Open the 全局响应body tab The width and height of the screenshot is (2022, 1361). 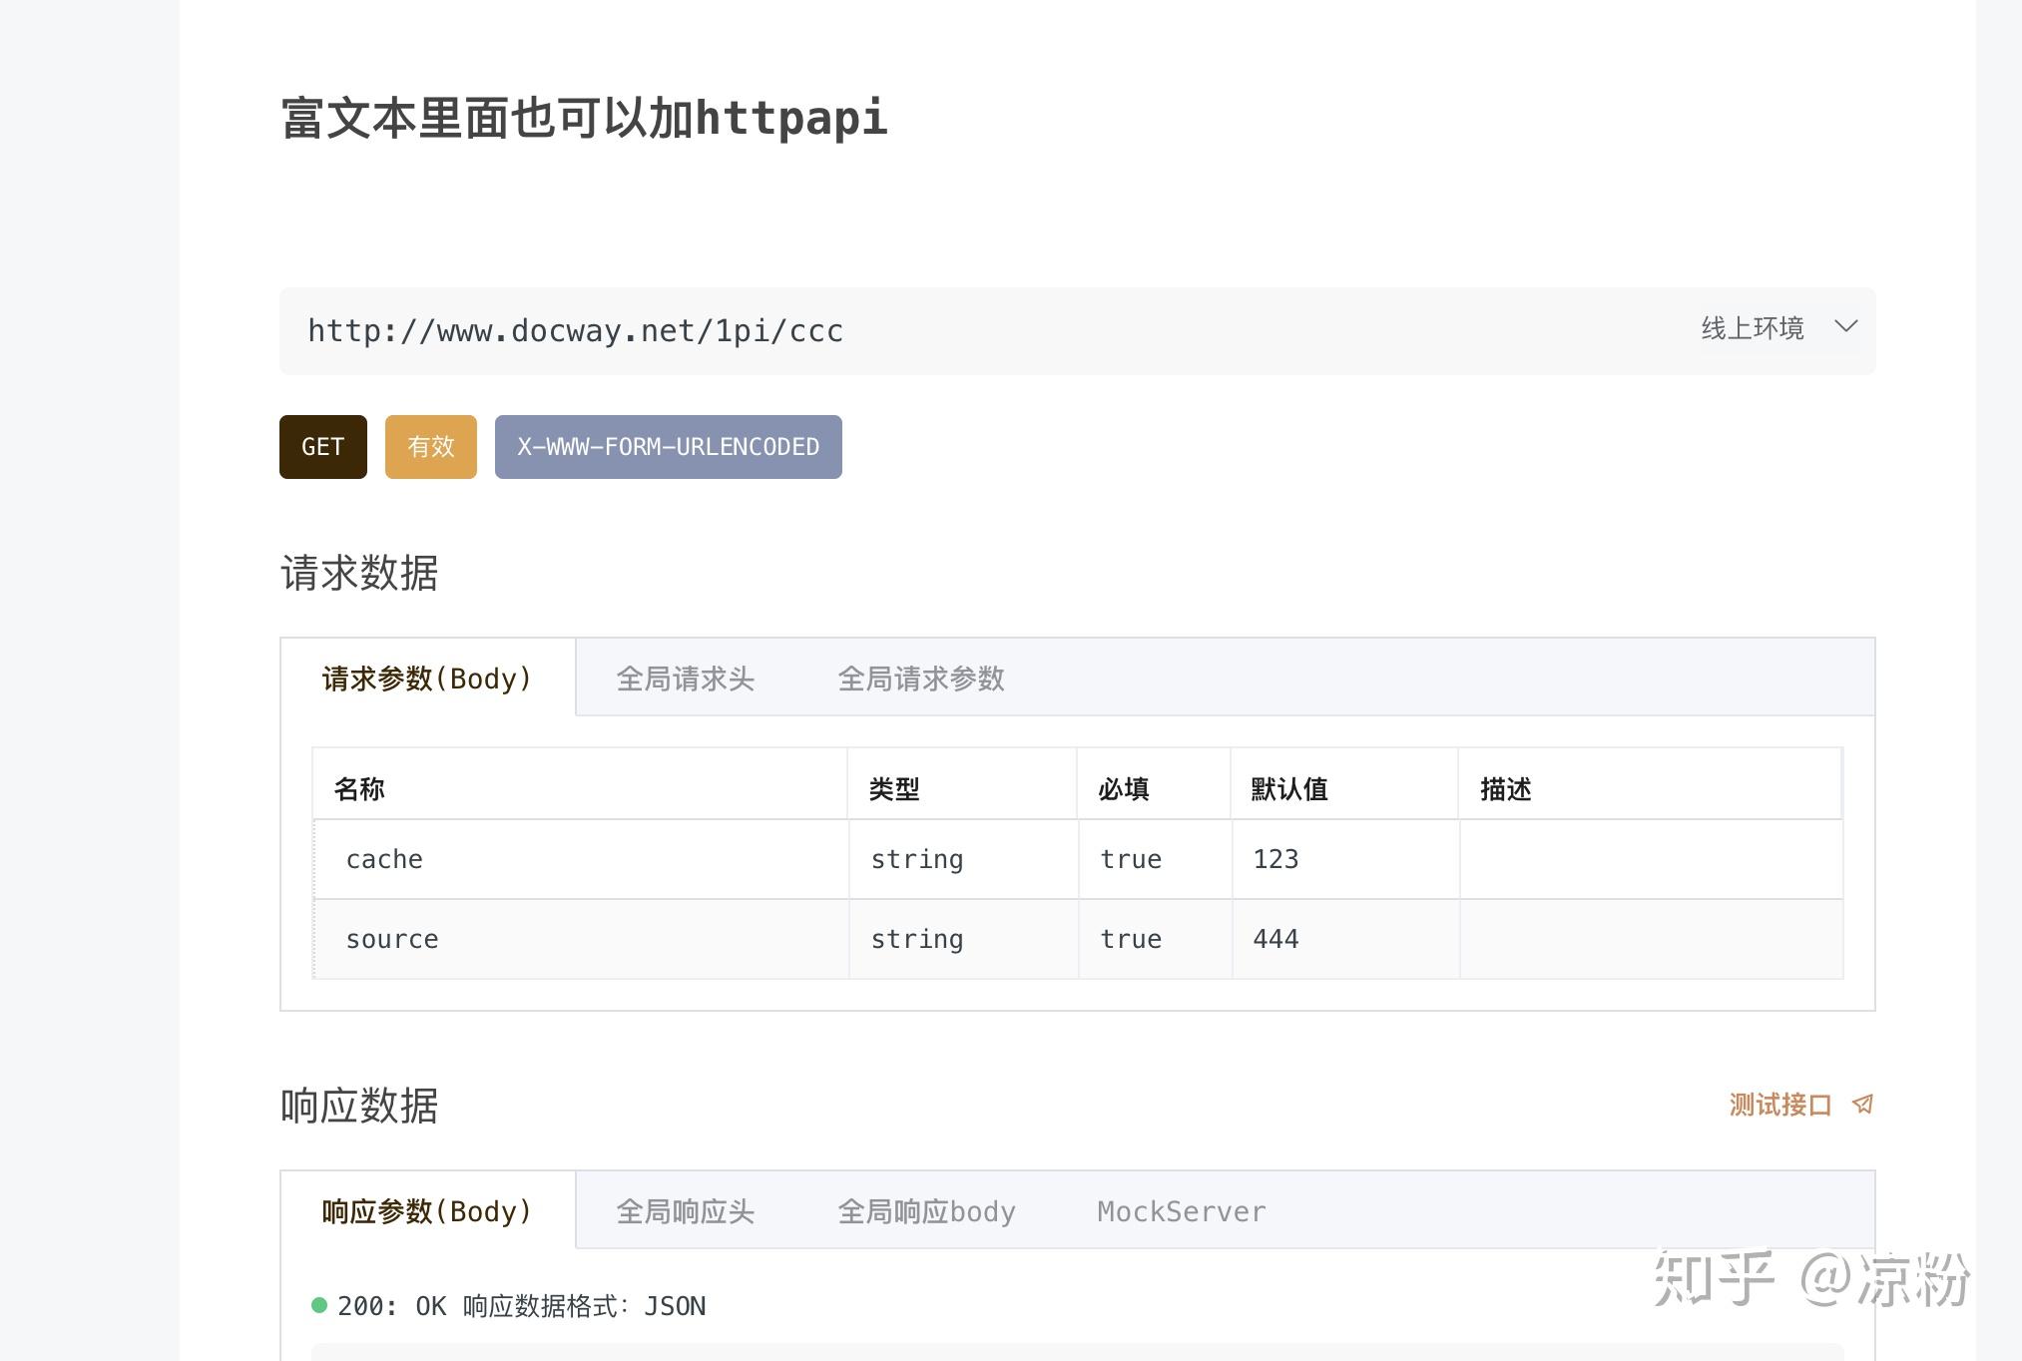pyautogui.click(x=927, y=1211)
